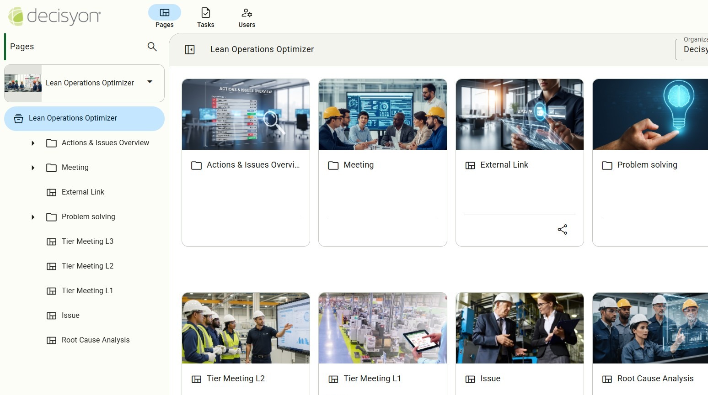Click the share icon on External Link card

coord(562,230)
